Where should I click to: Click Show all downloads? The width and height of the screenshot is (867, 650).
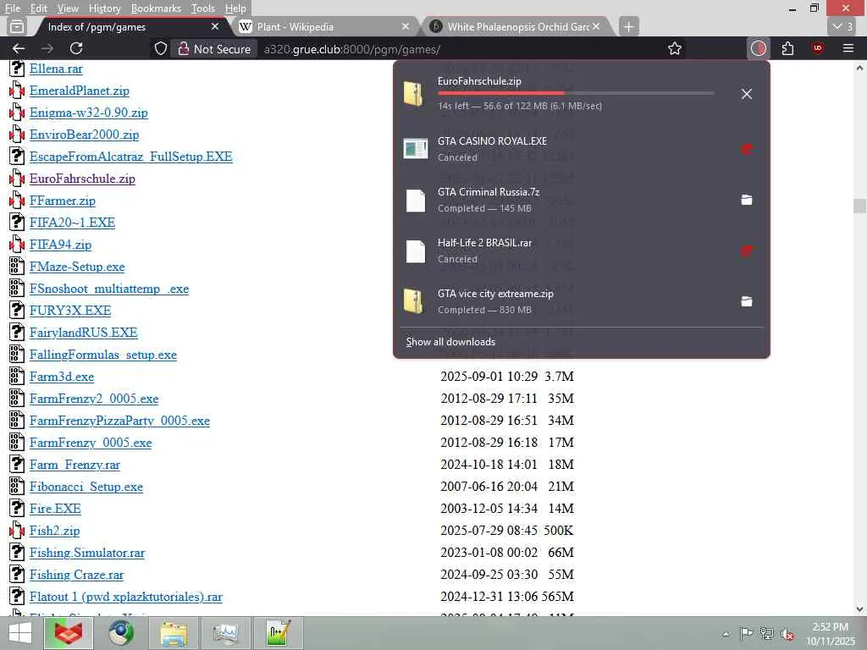450,342
